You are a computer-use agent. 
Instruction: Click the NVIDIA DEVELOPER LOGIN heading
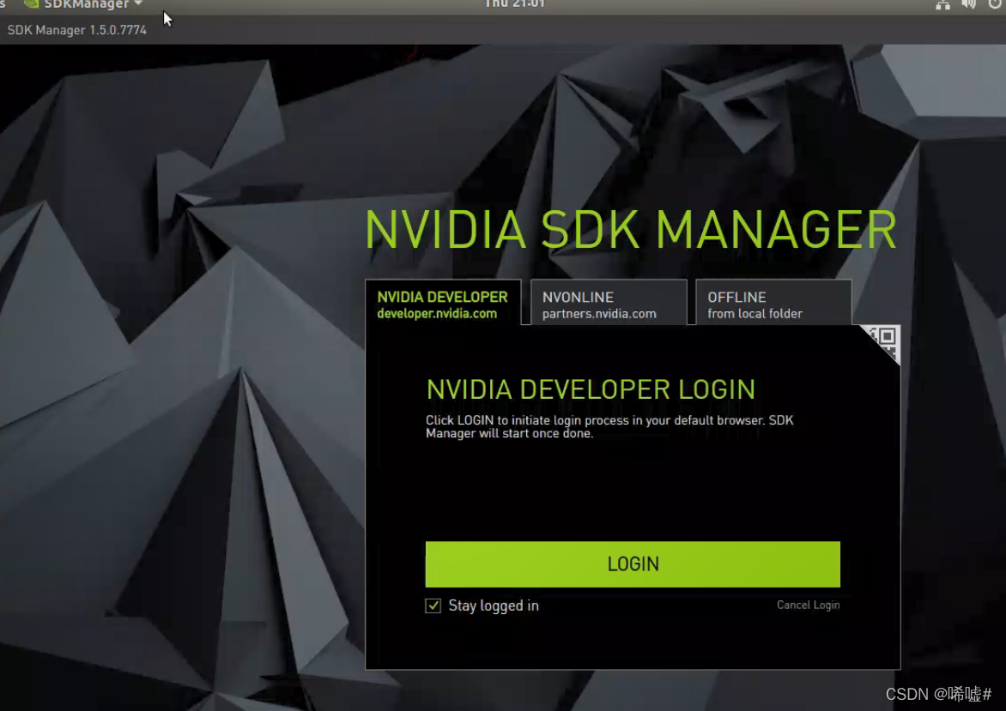coord(591,389)
